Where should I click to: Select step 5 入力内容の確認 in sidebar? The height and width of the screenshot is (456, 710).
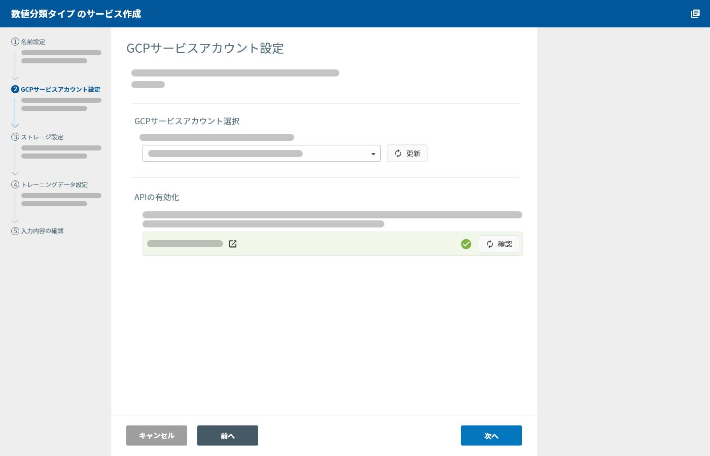coord(38,231)
